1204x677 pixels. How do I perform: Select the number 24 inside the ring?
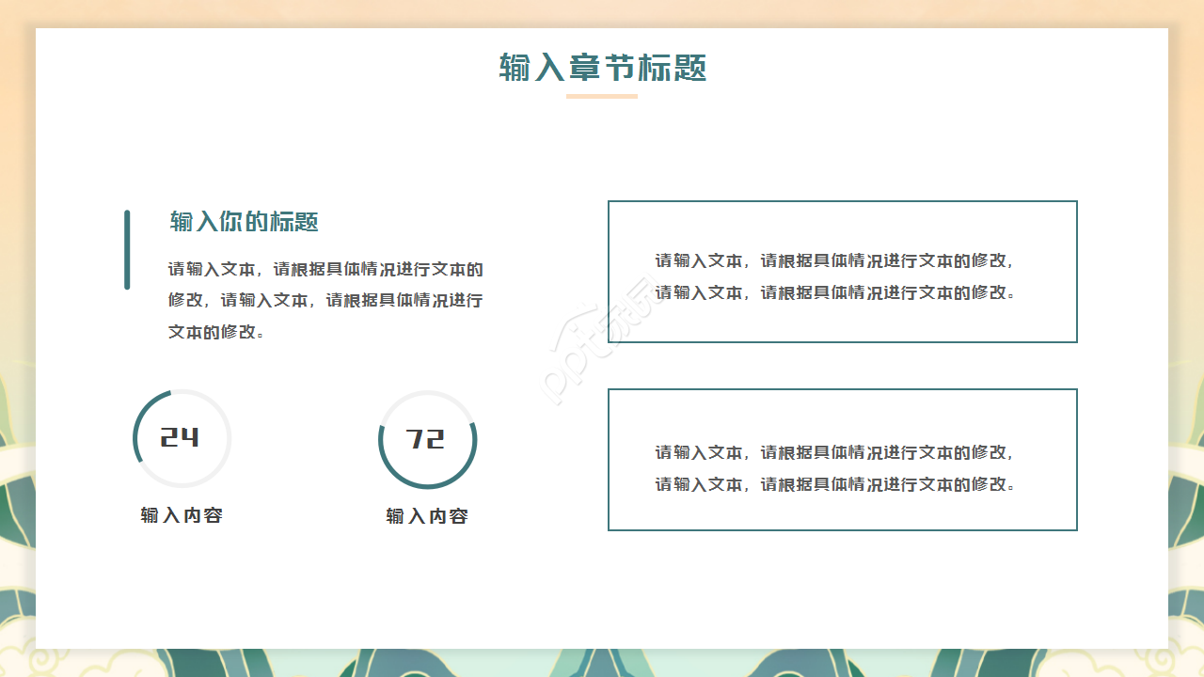(x=180, y=438)
